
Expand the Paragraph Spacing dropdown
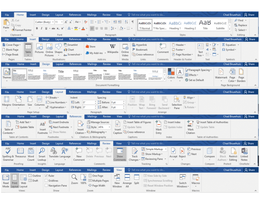198,70
